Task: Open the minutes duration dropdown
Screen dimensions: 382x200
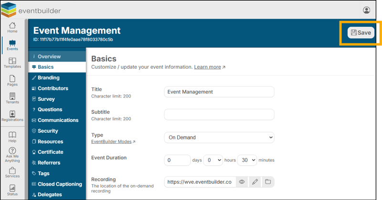Action: tap(247, 160)
